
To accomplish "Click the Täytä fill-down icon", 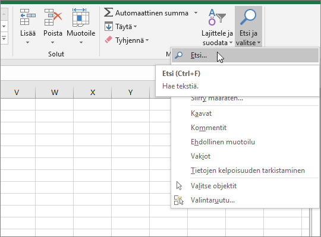I will [109, 26].
